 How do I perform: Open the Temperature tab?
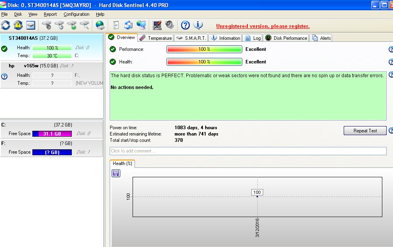point(155,38)
